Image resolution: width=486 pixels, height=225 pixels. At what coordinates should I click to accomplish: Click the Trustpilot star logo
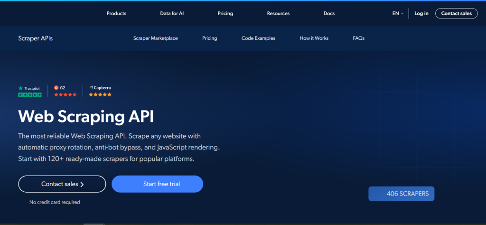click(20, 88)
